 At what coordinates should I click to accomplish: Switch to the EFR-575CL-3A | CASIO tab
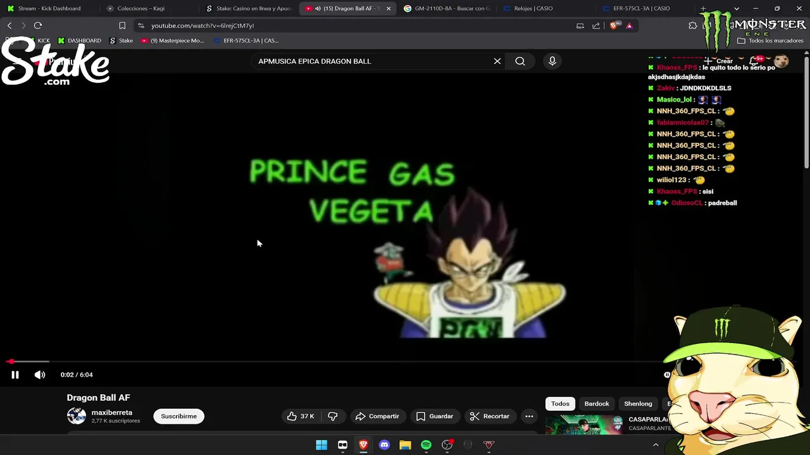[641, 8]
